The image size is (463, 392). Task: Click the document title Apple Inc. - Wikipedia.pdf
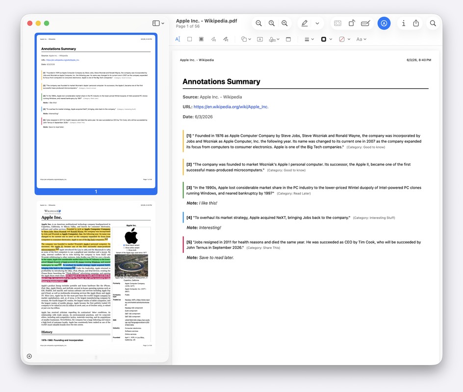206,21
